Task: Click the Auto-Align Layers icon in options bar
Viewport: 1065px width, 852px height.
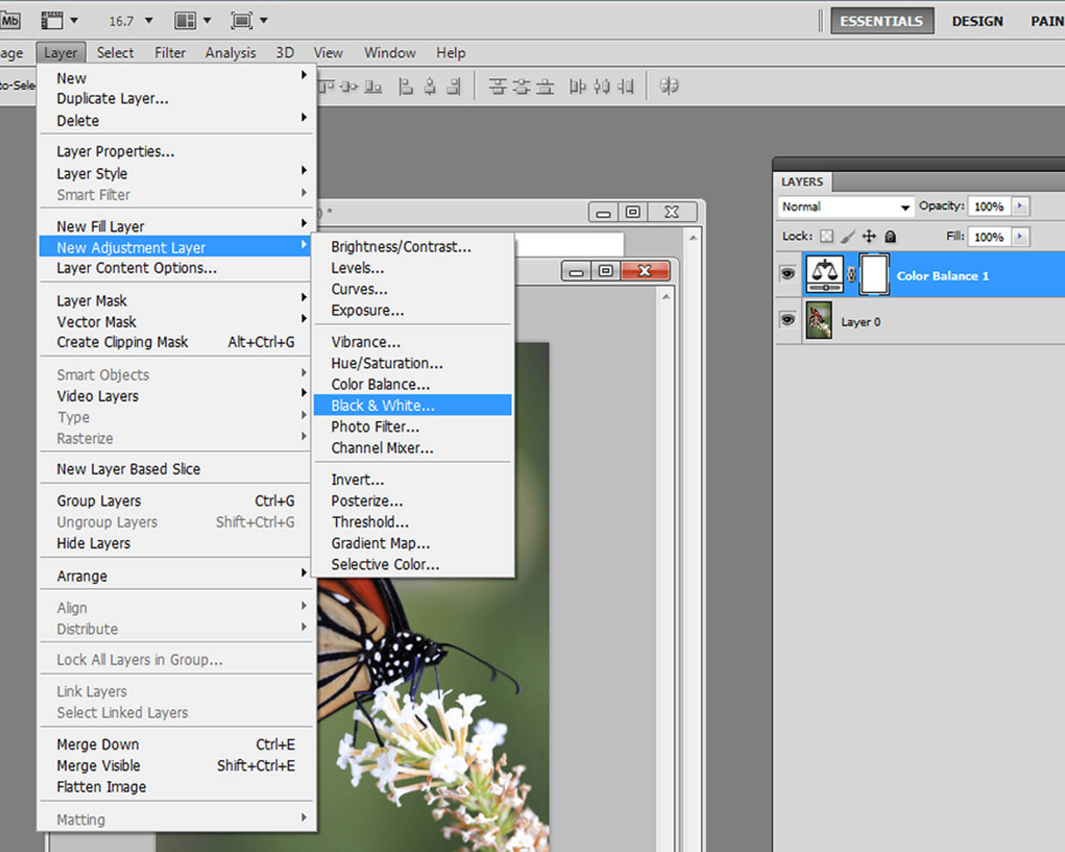Action: (669, 86)
